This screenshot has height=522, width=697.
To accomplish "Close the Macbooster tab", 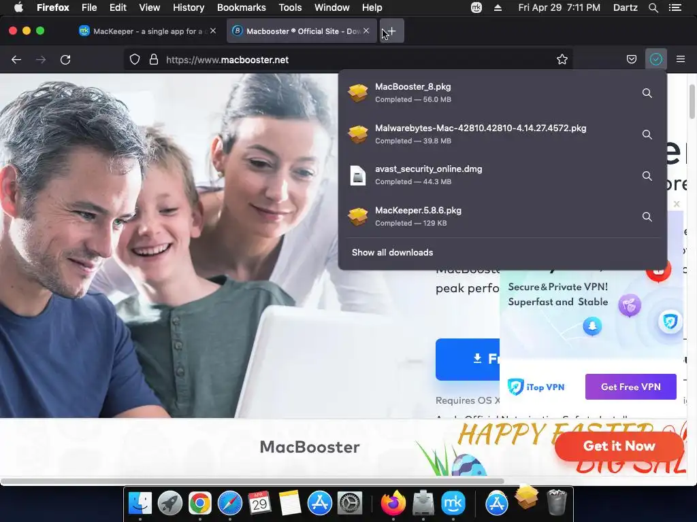I will (366, 31).
